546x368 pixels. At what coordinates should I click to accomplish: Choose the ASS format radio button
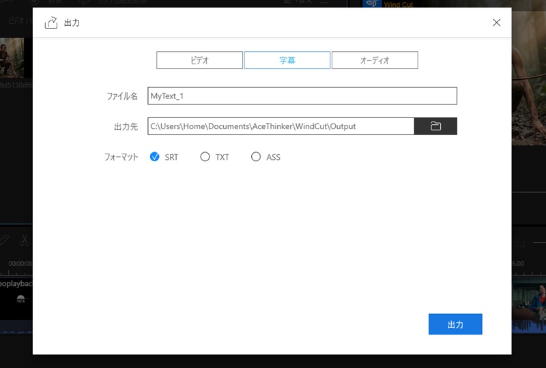256,157
